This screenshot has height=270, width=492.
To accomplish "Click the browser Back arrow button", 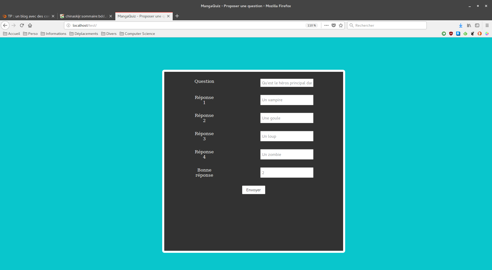I will (5, 25).
